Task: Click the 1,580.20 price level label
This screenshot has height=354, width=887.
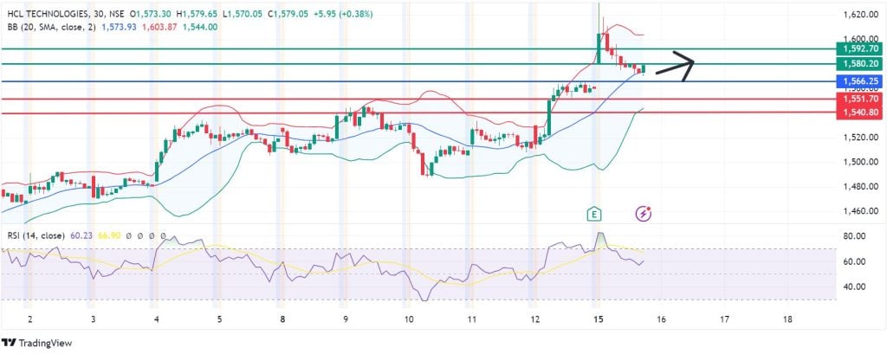Action: 859,63
